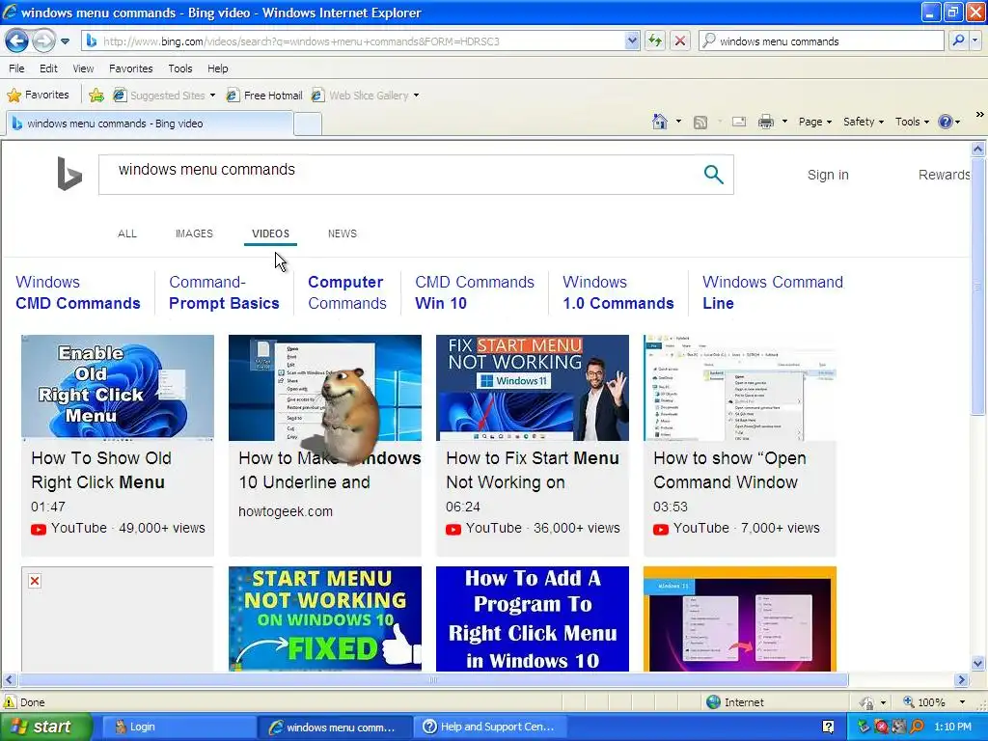
Task: Click the IE toolbar search box
Action: point(821,41)
